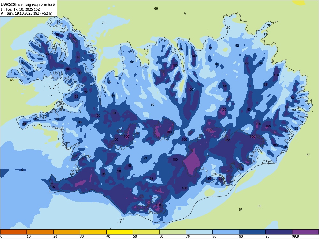Click the purple above-99.9 legend swatch

[x=305, y=232]
